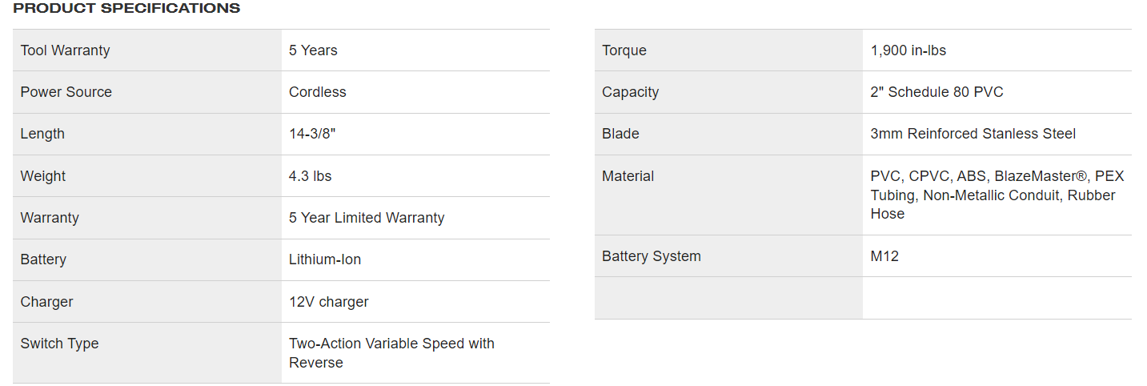Click the Charger specification label
The height and width of the screenshot is (386, 1147).
(x=46, y=302)
